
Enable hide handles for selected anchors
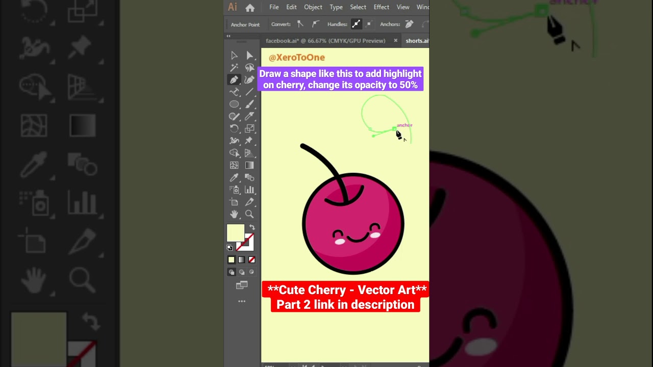(x=369, y=24)
